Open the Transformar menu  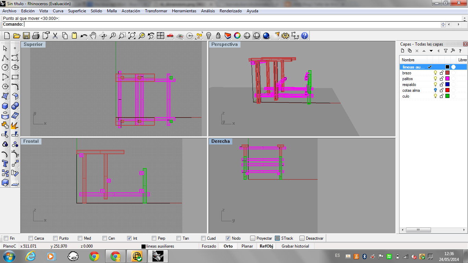point(156,11)
